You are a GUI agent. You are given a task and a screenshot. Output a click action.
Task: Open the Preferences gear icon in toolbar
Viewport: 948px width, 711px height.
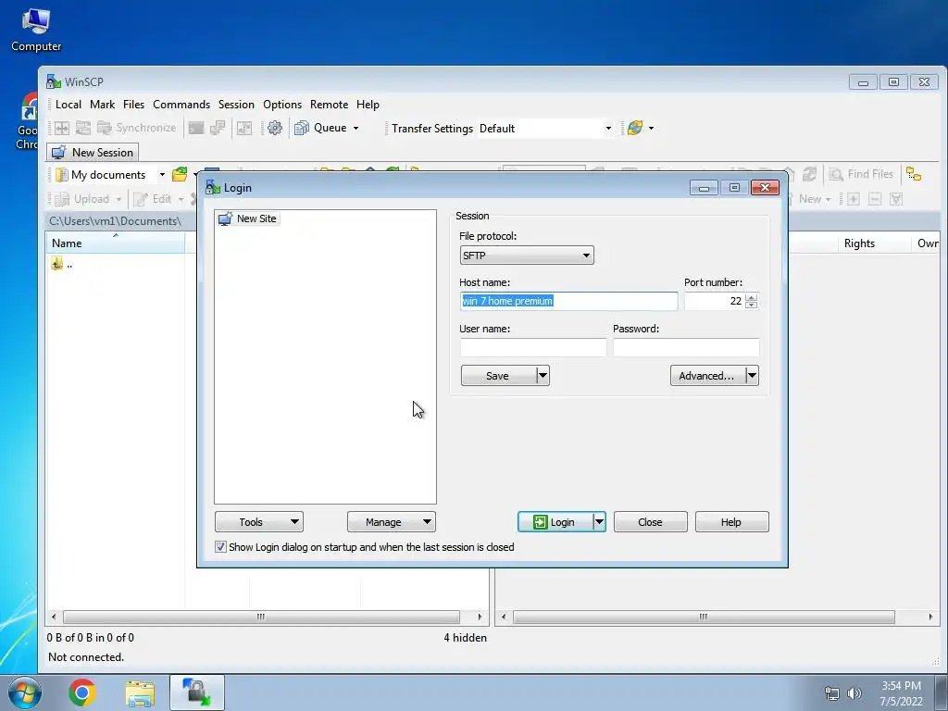[x=274, y=128]
